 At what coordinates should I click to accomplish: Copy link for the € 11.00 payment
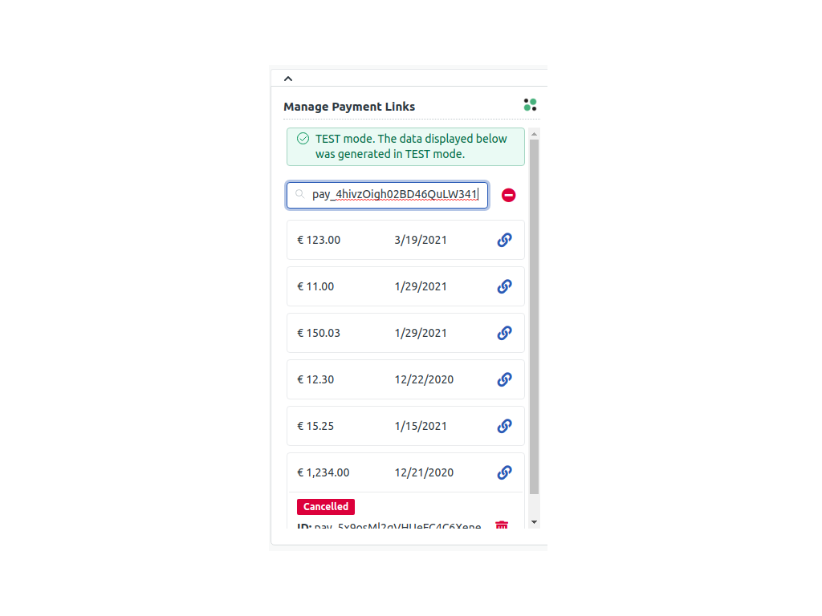click(x=504, y=286)
